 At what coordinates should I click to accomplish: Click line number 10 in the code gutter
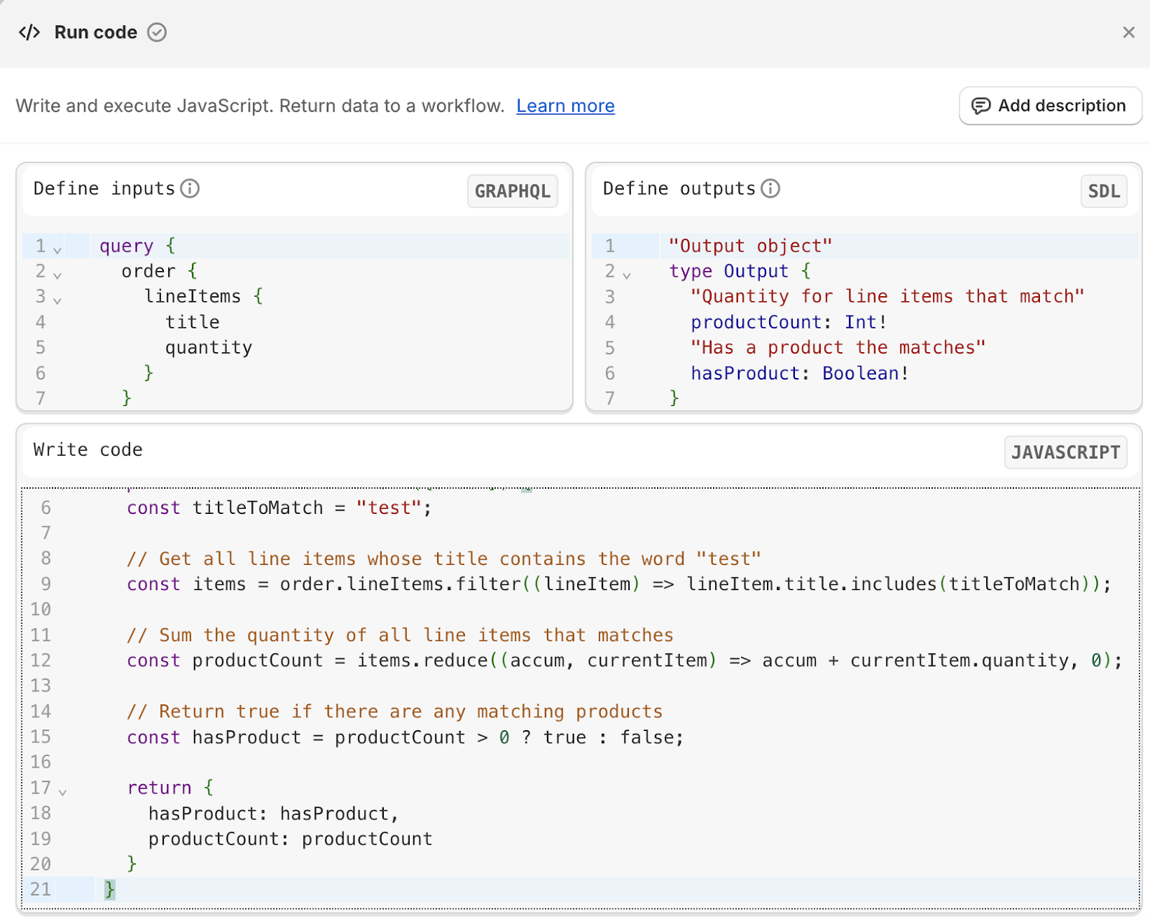(40, 609)
